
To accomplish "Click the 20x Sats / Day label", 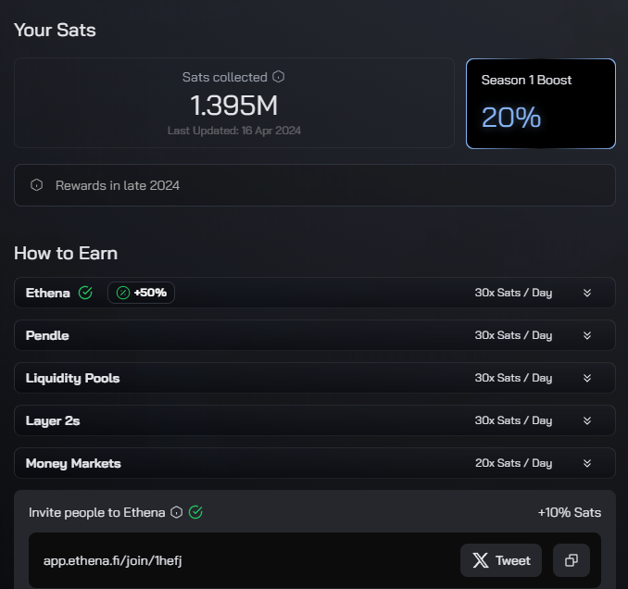I will (x=513, y=463).
